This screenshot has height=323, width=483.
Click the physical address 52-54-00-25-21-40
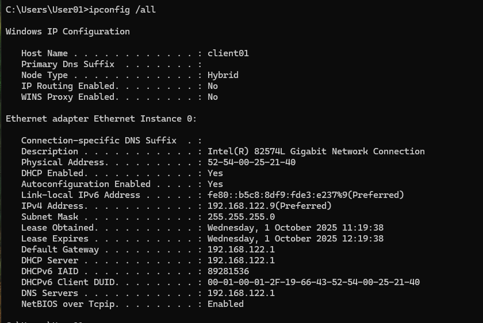(251, 162)
